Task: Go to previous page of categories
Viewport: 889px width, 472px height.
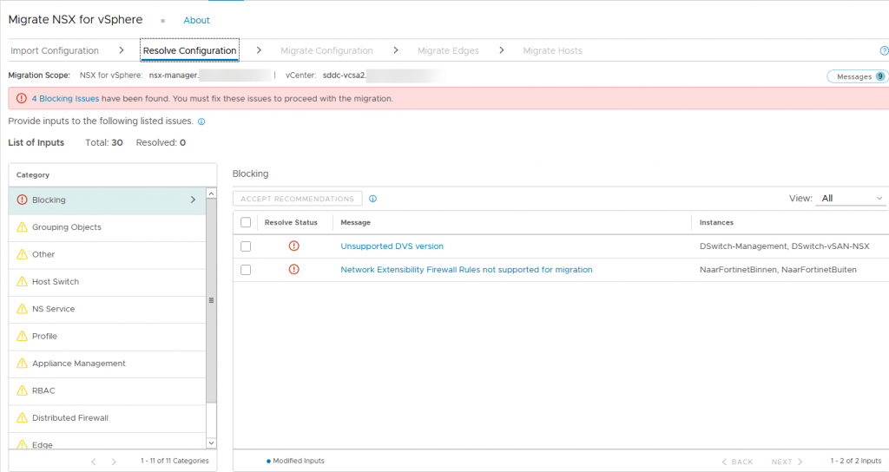Action: click(x=94, y=462)
